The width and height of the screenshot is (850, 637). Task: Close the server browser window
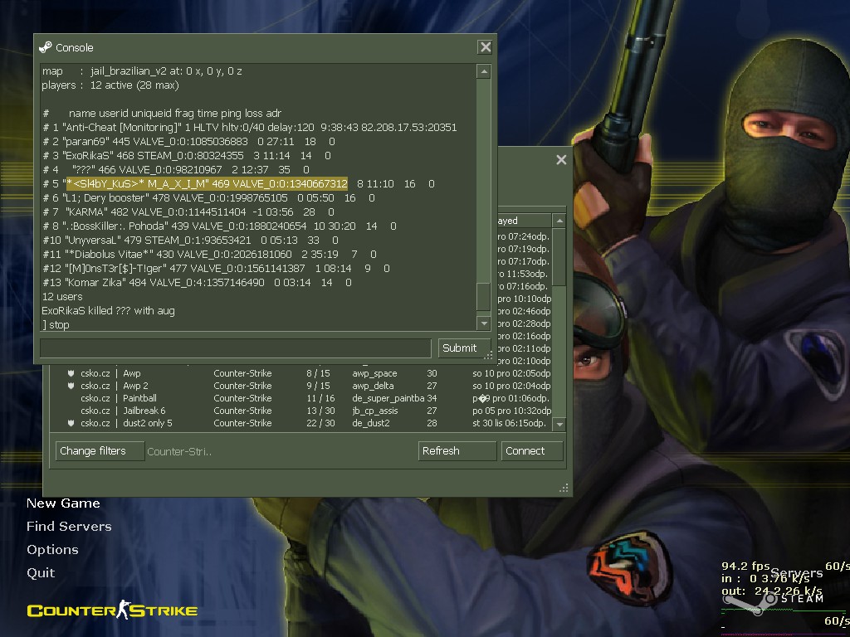click(562, 160)
